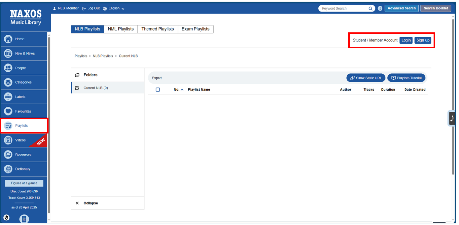Click Current NLB in the breadcrumb
Image resolution: width=459 pixels, height=225 pixels.
128,56
